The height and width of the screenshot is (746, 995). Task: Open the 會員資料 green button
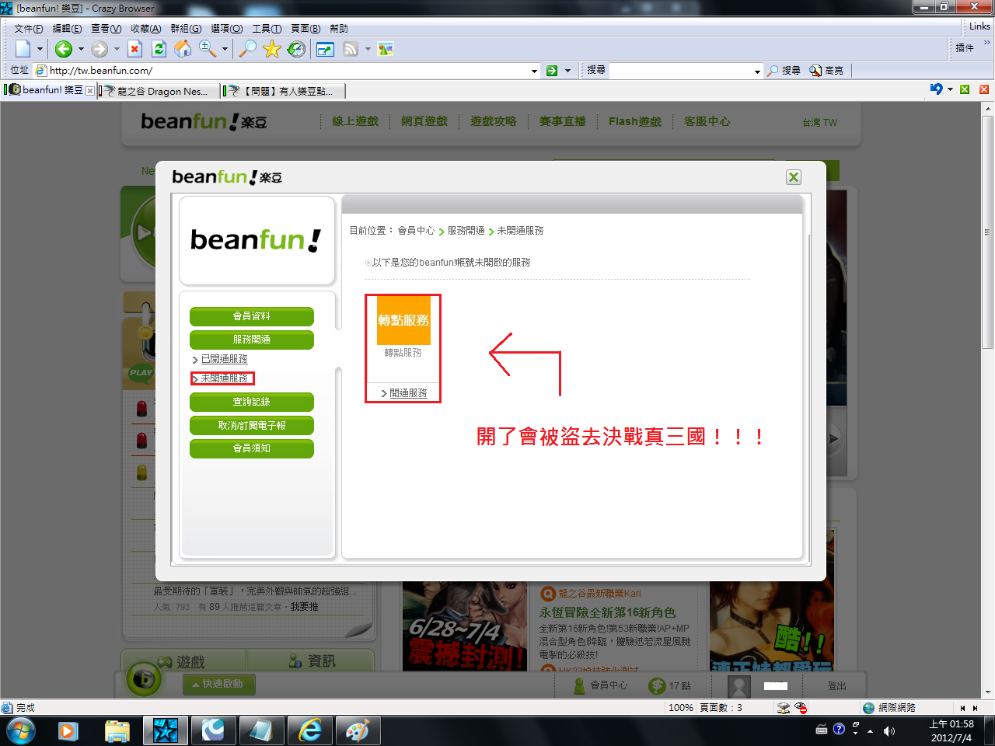[252, 316]
